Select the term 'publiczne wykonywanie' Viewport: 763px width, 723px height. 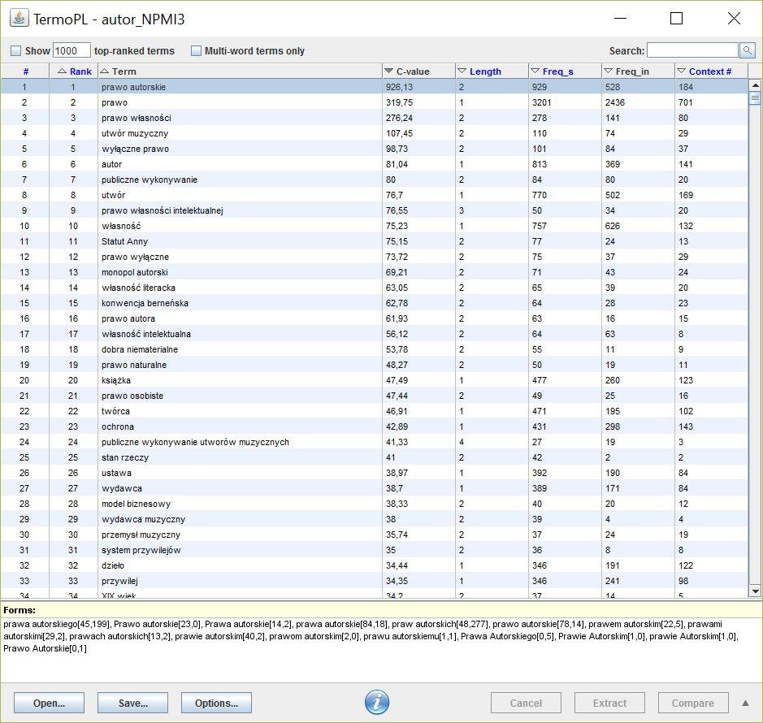coord(150,180)
